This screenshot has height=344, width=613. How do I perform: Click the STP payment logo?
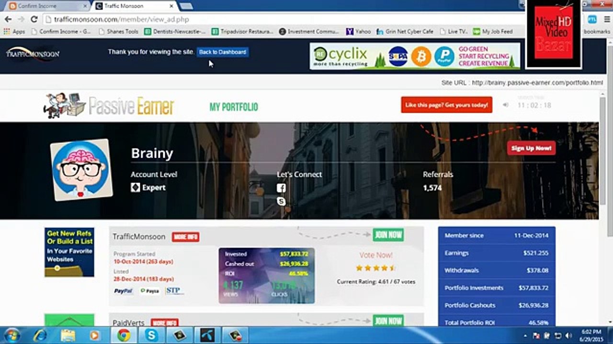point(174,291)
